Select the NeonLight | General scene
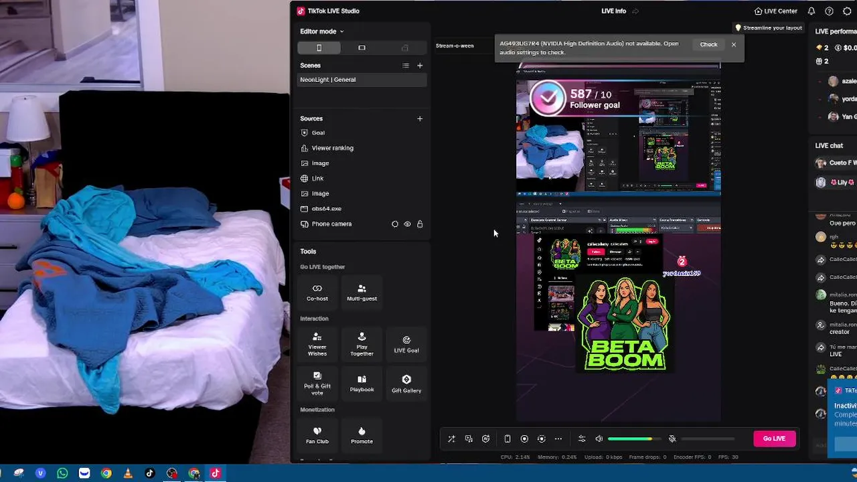 tap(362, 80)
